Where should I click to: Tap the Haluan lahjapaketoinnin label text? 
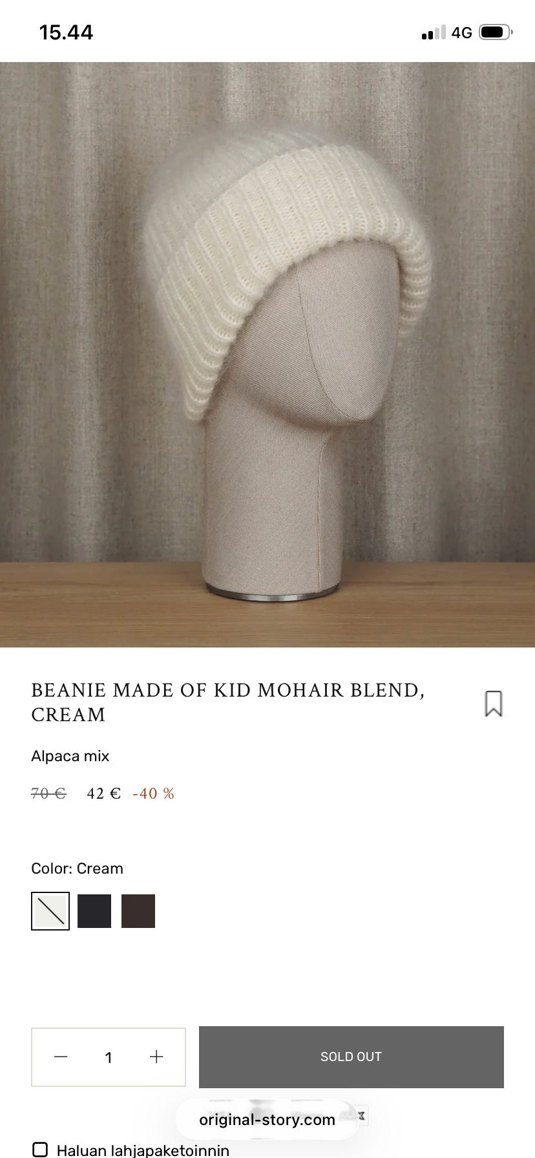[143, 1150]
